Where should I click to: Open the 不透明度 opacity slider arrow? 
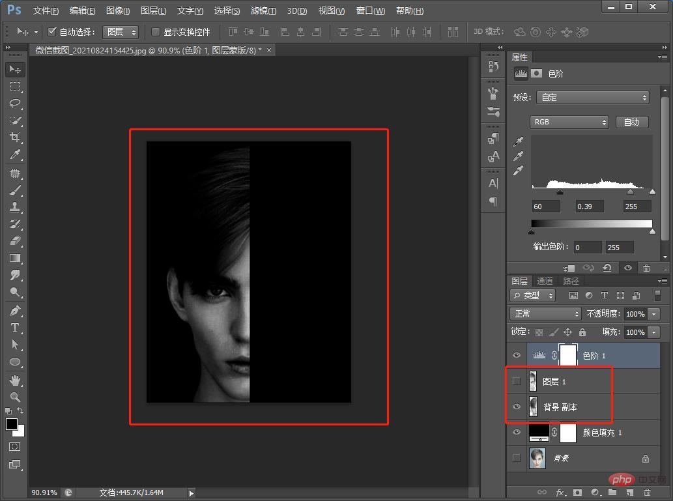coord(653,314)
